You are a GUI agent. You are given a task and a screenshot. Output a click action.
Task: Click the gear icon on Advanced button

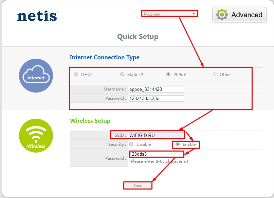click(222, 15)
